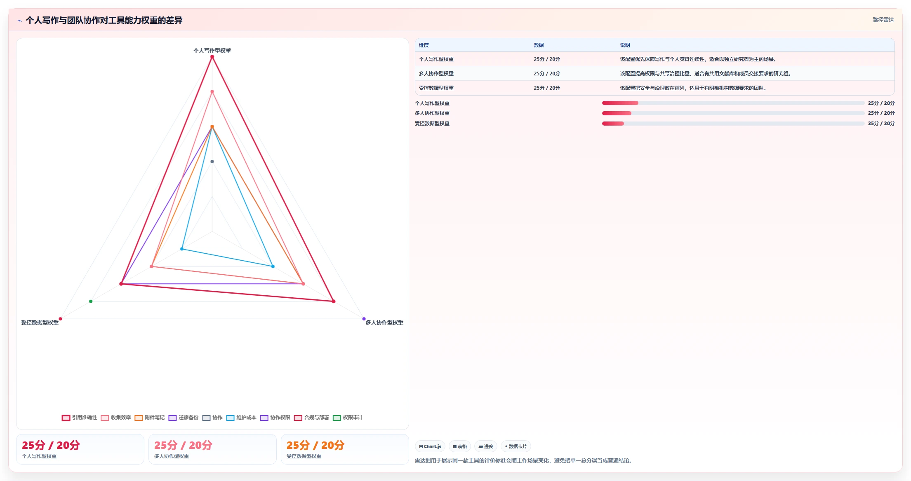The width and height of the screenshot is (911, 481).
Task: Click the small icon before the page title
Action: (x=19, y=21)
